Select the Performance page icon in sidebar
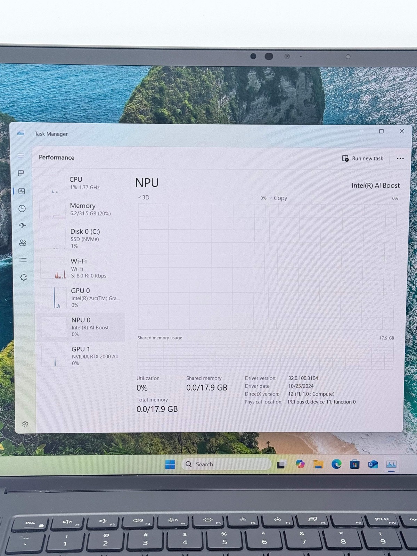 point(22,191)
